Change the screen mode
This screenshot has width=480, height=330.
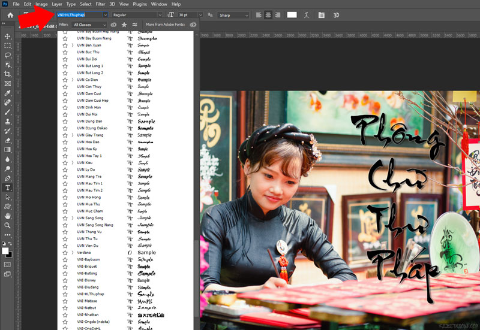7,274
